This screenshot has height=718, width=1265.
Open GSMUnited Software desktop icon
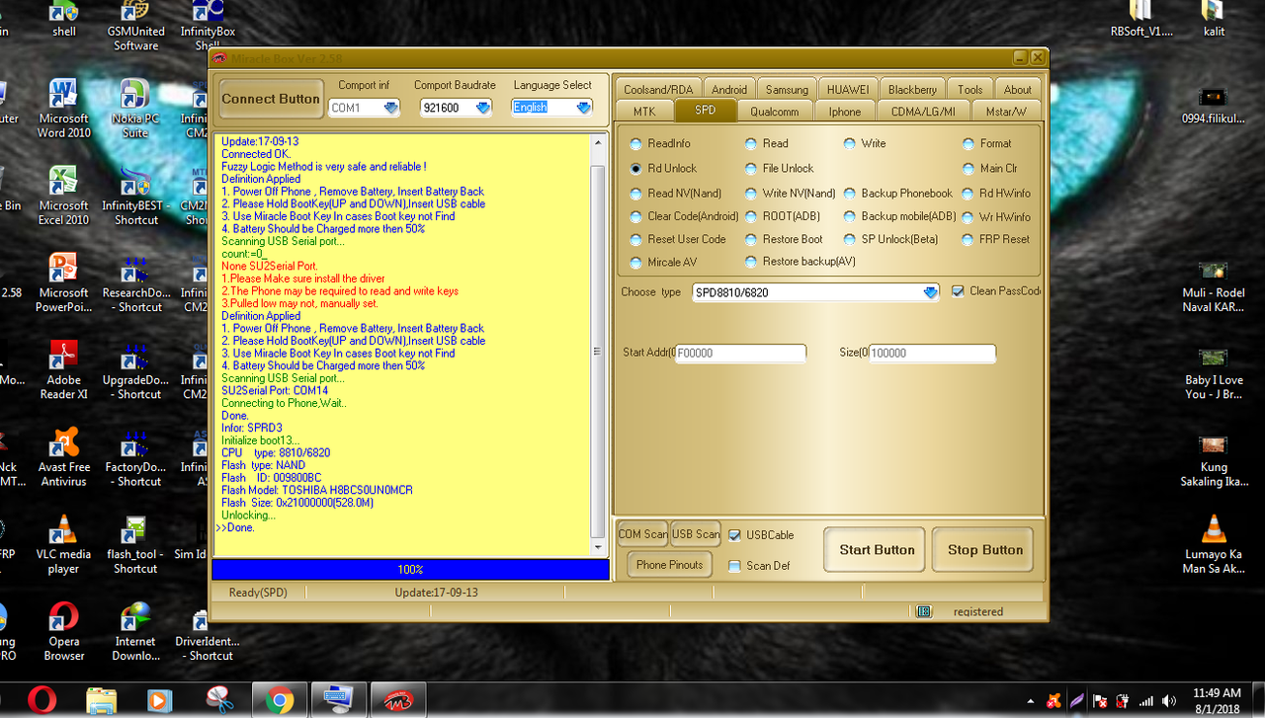tap(135, 26)
